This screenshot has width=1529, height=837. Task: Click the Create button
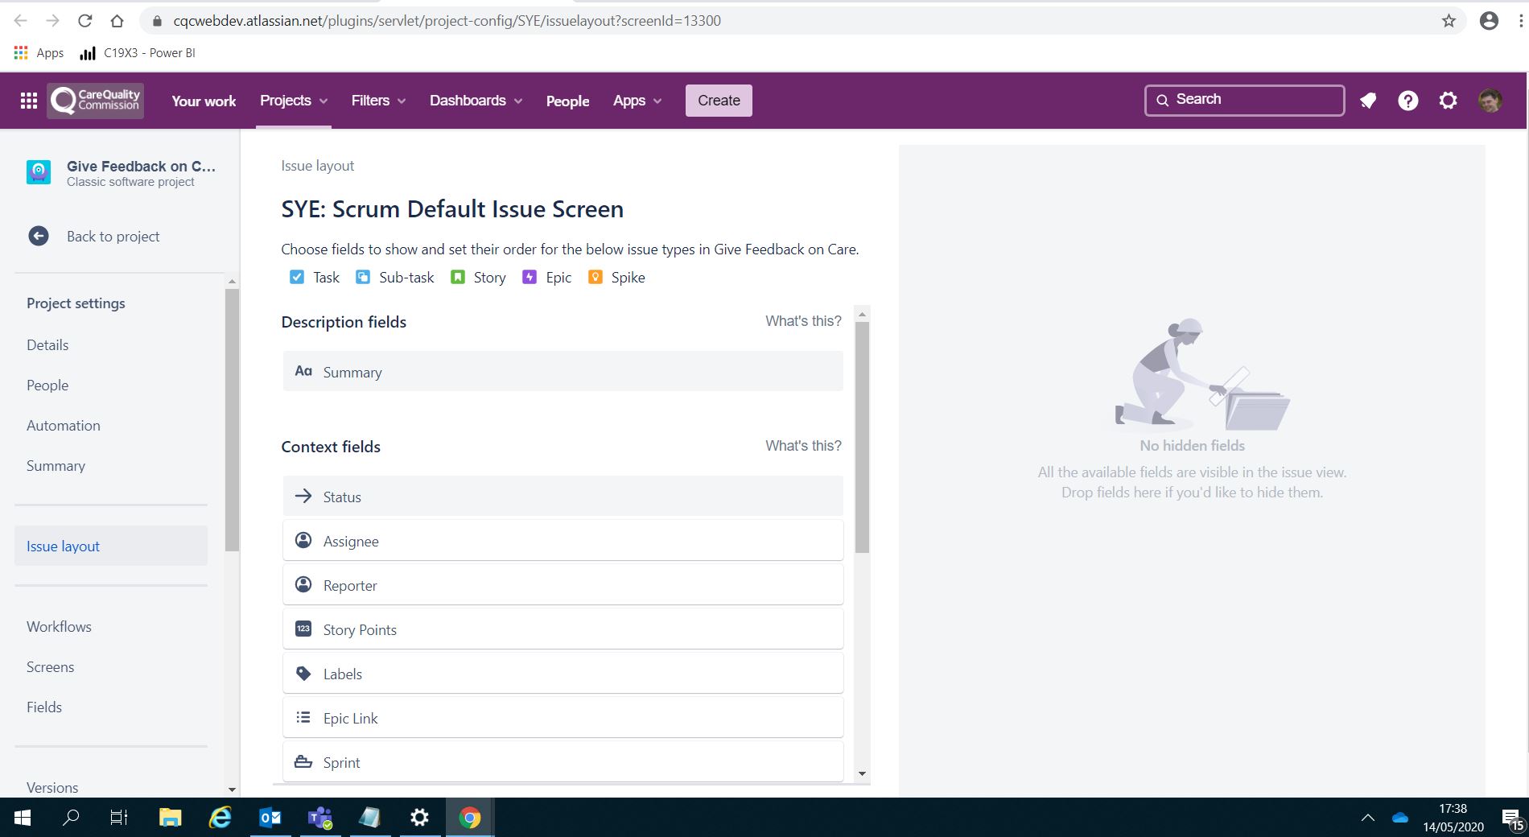pos(719,101)
